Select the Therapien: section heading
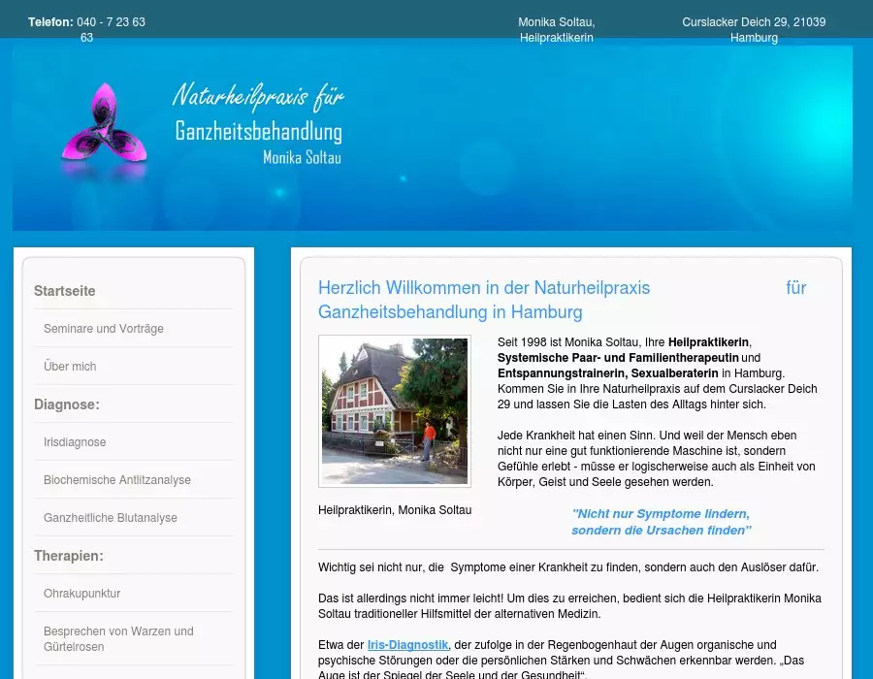873x679 pixels. click(69, 556)
